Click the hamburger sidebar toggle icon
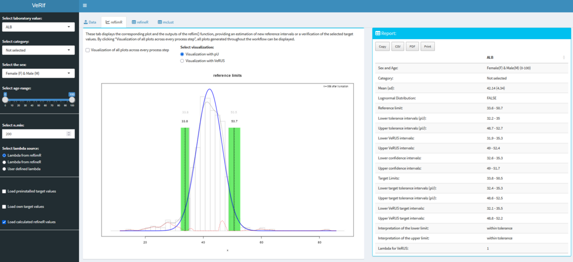 (x=85, y=6)
